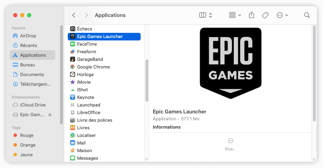This screenshot has height=168, width=323.
Task: Click the Plus… more actions button
Action: click(x=231, y=144)
